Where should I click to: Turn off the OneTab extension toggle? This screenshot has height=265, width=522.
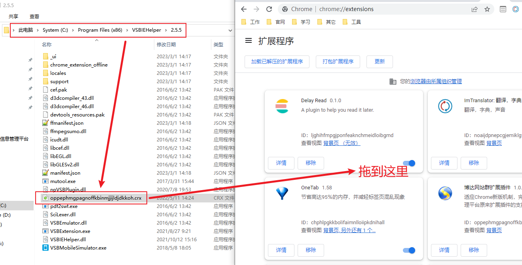(409, 250)
